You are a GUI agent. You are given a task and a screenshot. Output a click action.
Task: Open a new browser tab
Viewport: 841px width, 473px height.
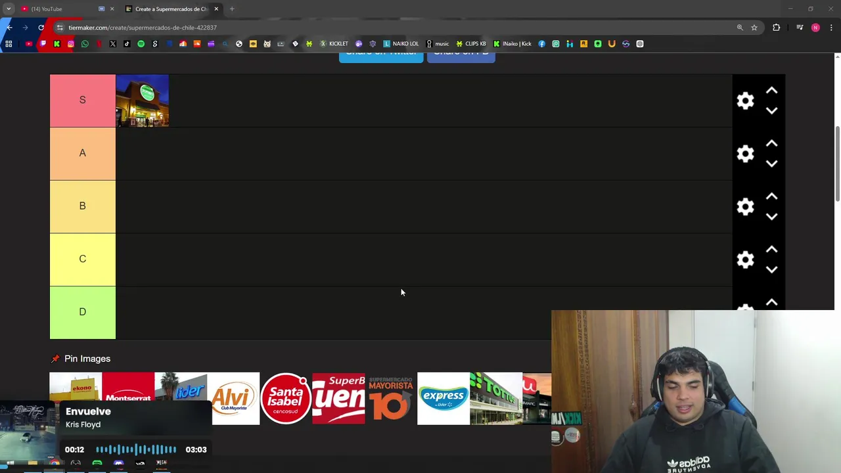pyautogui.click(x=232, y=9)
